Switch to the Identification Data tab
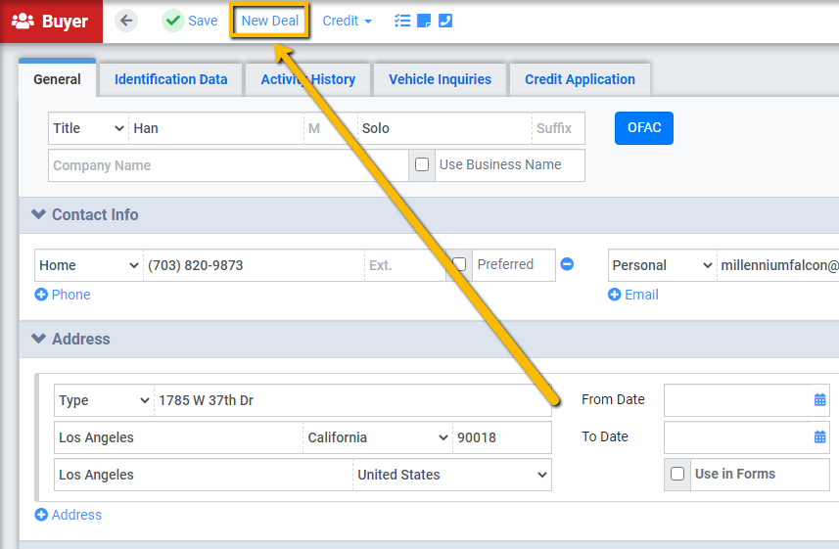The image size is (839, 549). pos(170,79)
